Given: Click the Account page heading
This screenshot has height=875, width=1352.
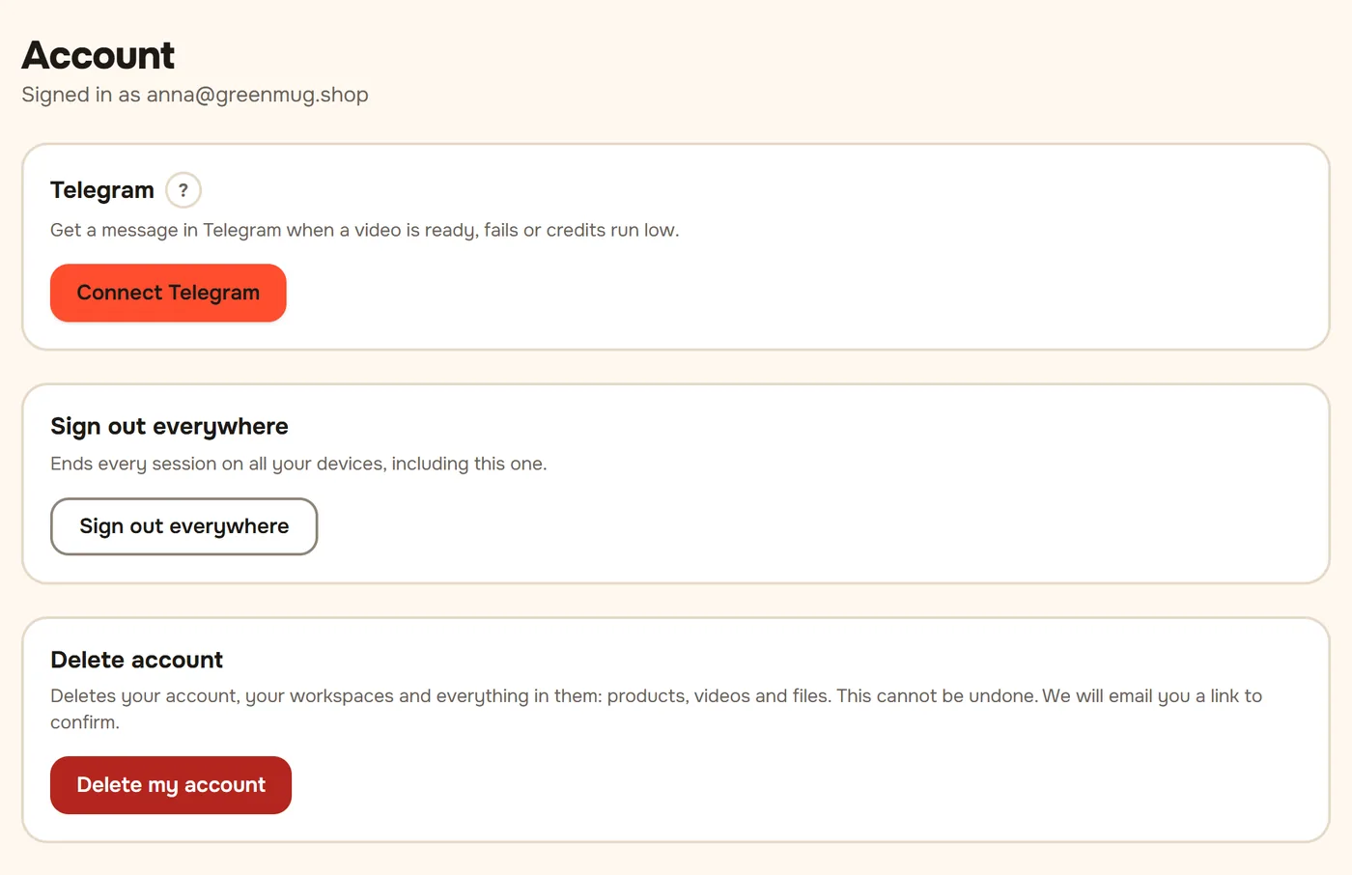Looking at the screenshot, I should [99, 55].
